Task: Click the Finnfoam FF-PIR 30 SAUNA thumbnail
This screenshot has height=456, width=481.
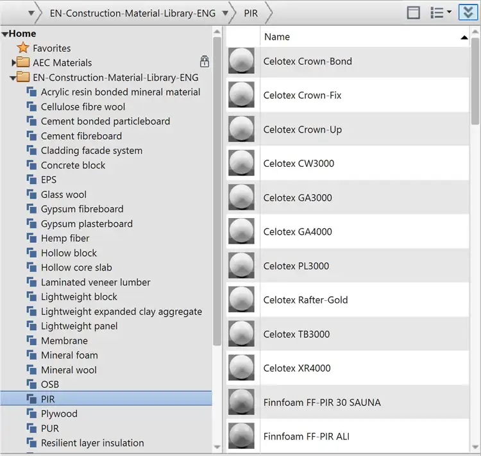Action: [x=241, y=402]
